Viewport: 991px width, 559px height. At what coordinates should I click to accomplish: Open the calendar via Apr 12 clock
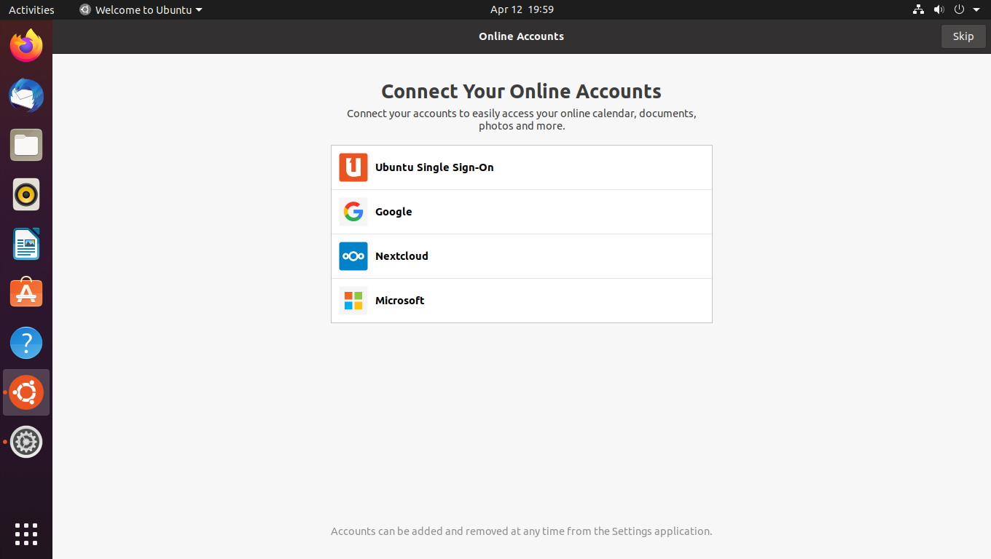[x=522, y=9]
